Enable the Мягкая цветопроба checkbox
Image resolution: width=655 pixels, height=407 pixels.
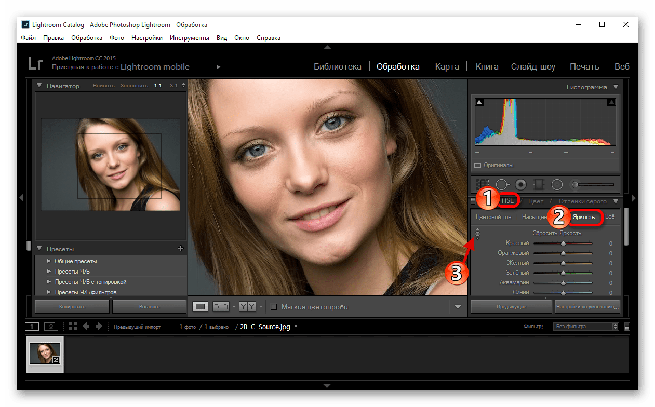coord(274,307)
